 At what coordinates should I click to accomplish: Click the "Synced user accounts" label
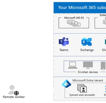(x=82, y=95)
